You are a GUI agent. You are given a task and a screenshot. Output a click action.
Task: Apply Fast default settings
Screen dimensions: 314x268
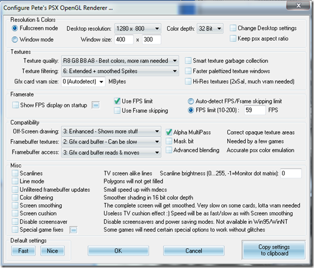click(x=23, y=251)
